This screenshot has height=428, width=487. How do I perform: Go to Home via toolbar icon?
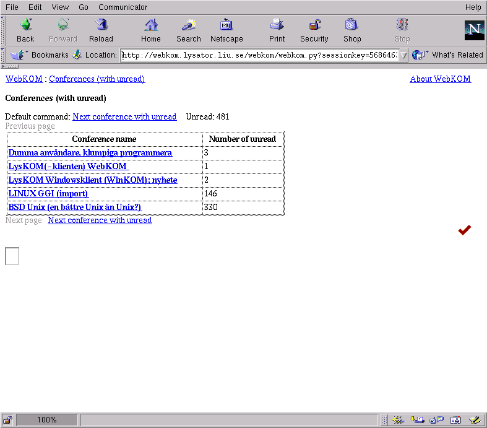coord(150,30)
